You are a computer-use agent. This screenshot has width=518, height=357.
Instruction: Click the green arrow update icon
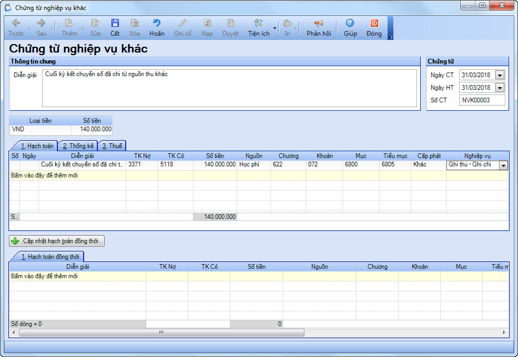[x=15, y=241]
